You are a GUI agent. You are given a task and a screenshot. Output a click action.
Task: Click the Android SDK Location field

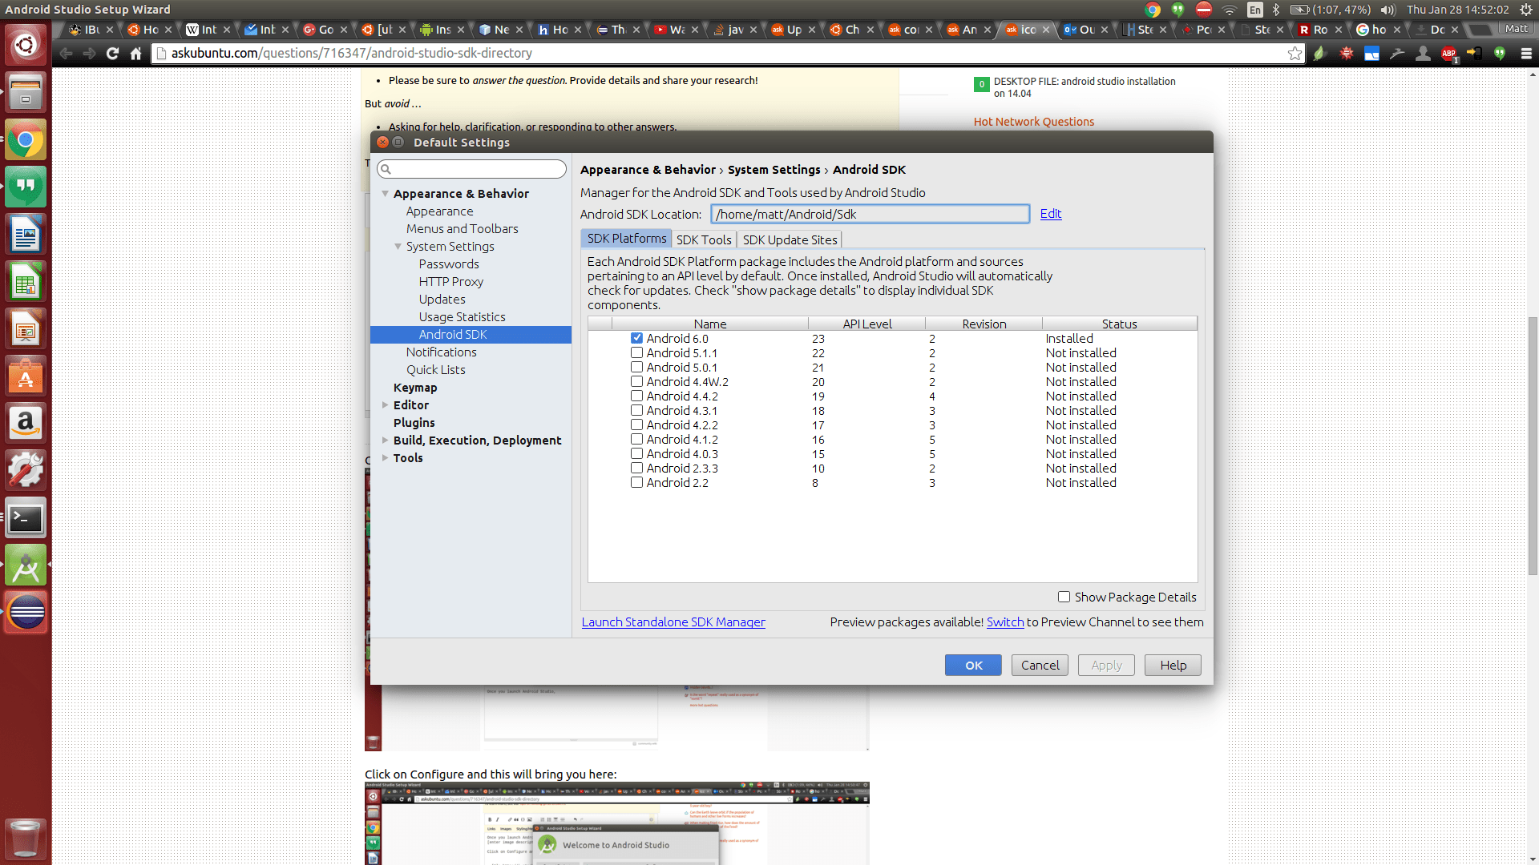coord(869,214)
